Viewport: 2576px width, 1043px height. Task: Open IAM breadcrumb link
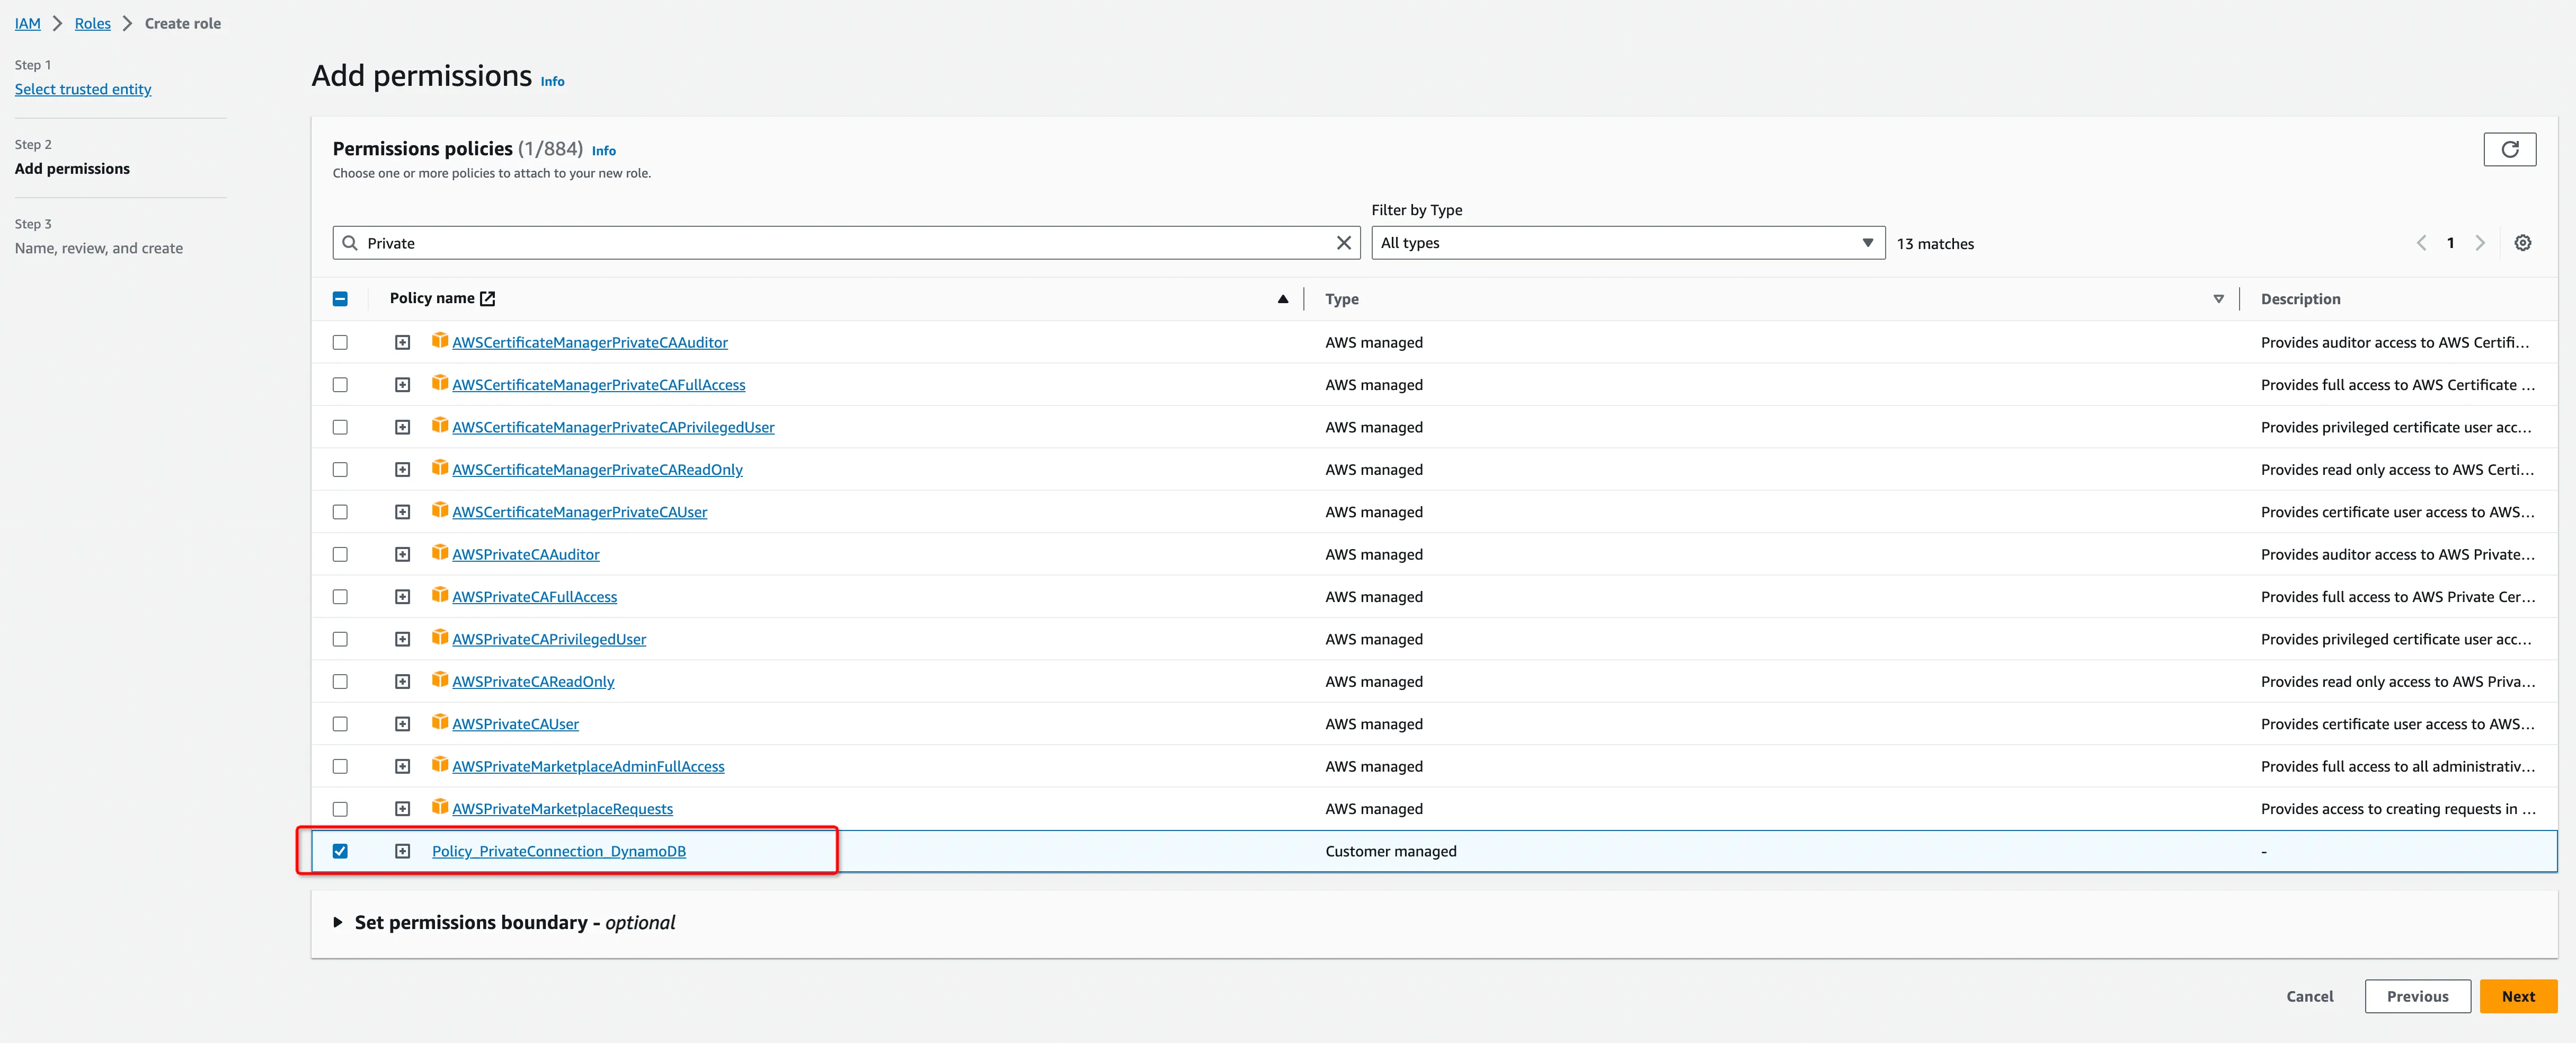click(x=27, y=23)
